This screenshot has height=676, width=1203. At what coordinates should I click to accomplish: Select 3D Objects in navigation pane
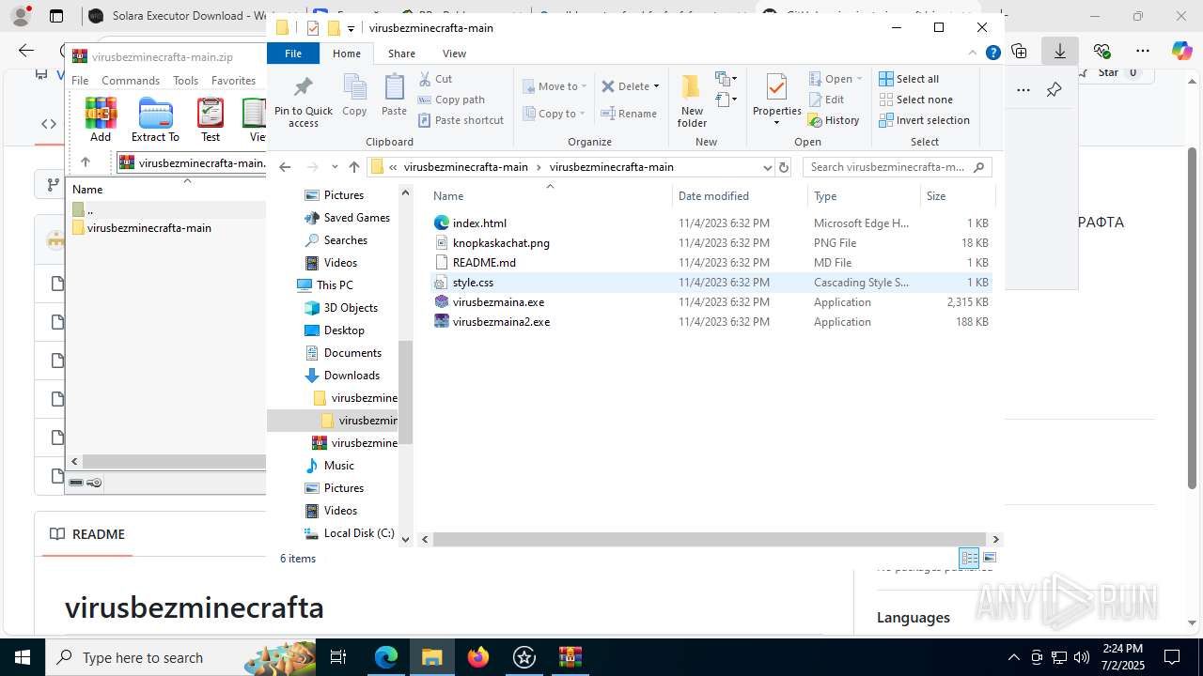click(x=351, y=308)
